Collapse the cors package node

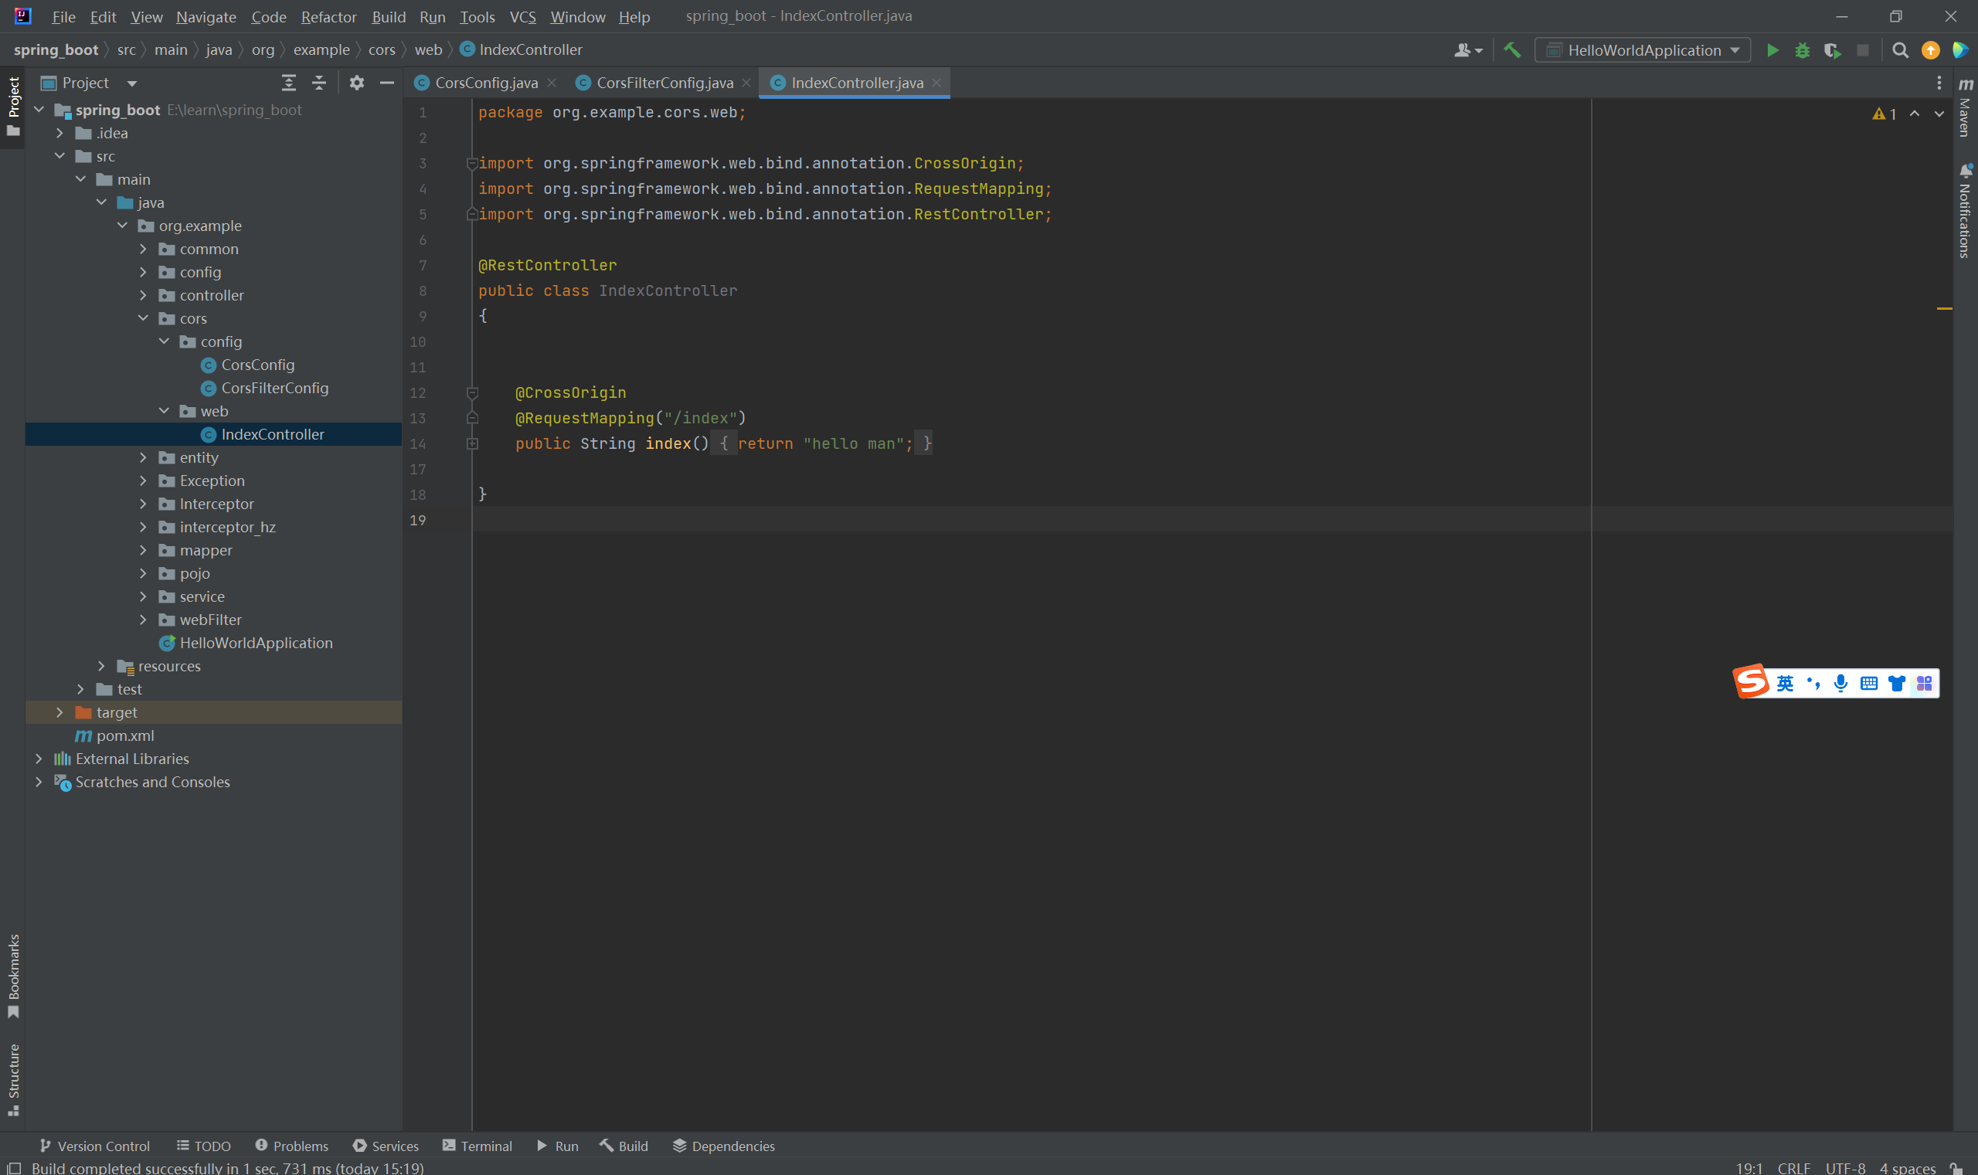143,318
